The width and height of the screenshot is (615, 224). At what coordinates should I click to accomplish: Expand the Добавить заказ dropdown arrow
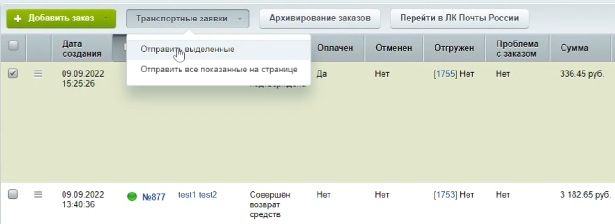[106, 19]
